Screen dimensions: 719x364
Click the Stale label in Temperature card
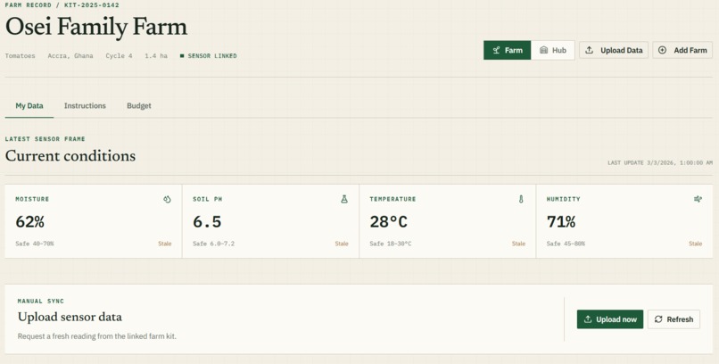coord(518,244)
